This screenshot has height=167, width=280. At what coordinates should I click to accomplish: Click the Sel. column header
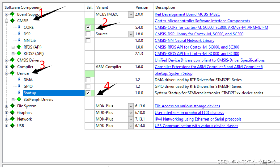(89, 7)
